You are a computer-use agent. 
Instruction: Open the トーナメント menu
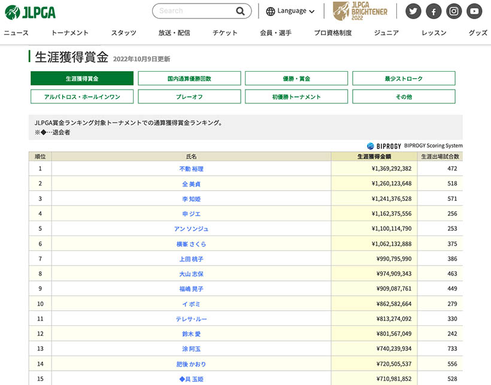pyautogui.click(x=70, y=33)
